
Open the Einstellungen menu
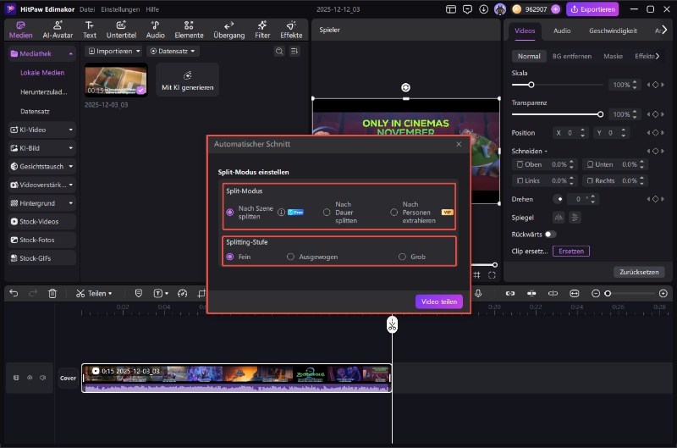click(x=120, y=9)
